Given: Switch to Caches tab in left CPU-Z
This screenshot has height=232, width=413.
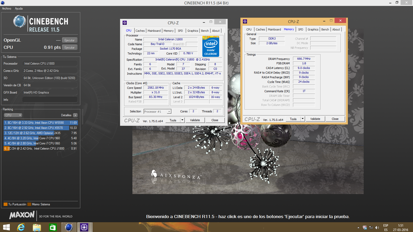Looking at the screenshot, I should click(x=140, y=31).
